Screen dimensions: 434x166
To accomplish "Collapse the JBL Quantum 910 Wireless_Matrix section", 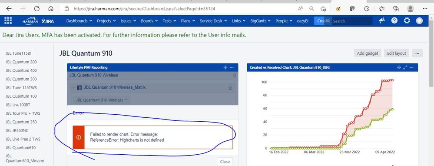I will point(73,88).
